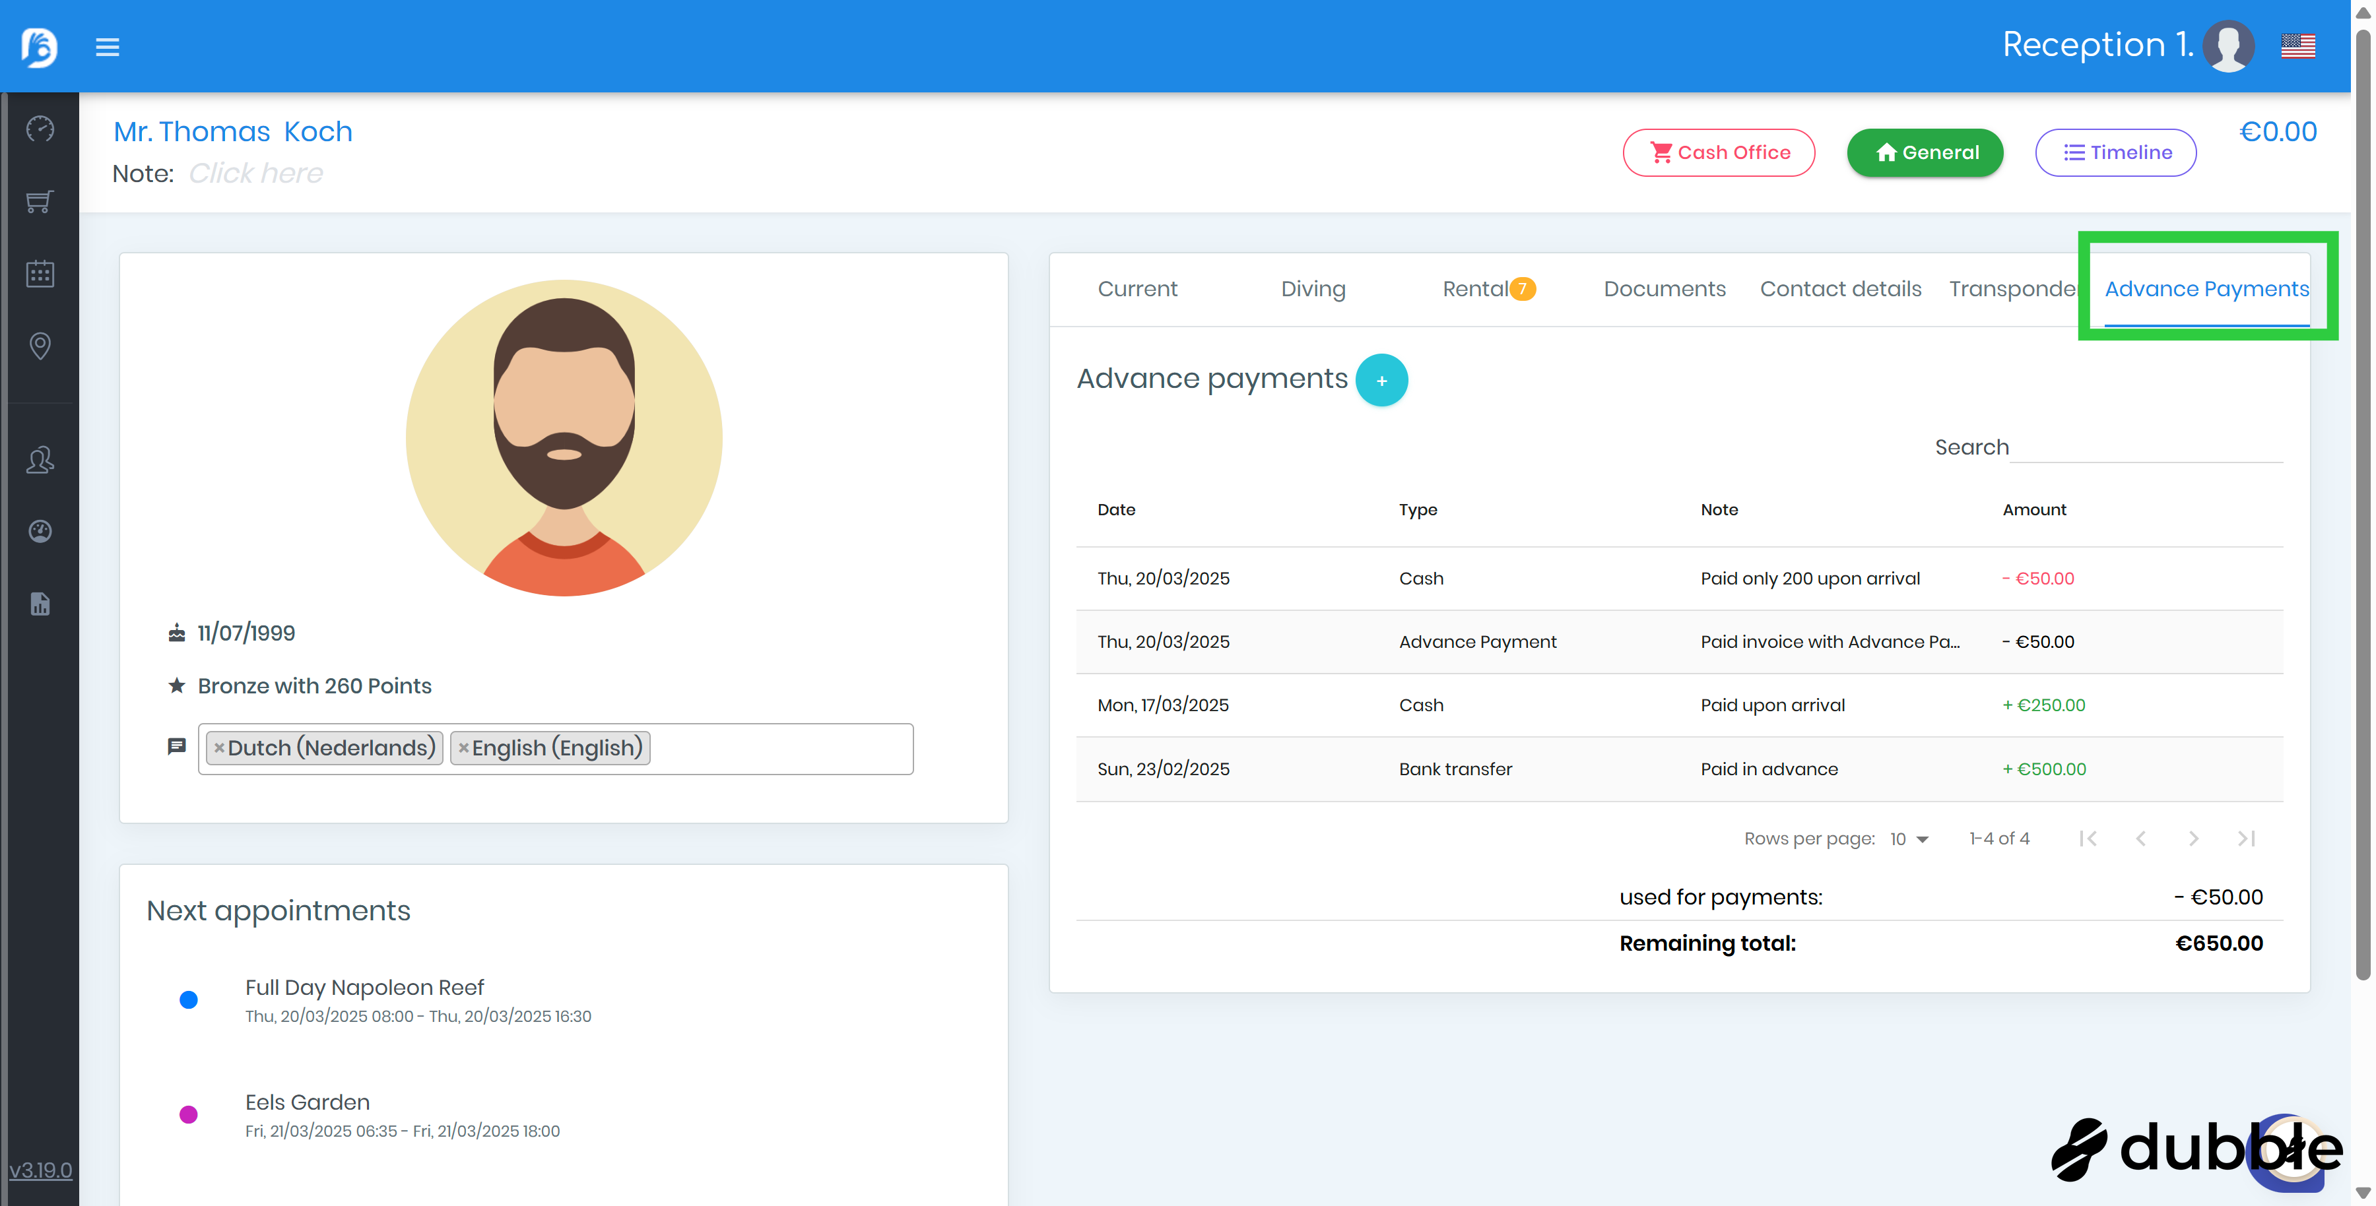Add a new advance payment with the plus button
The width and height of the screenshot is (2376, 1206).
pos(1381,380)
